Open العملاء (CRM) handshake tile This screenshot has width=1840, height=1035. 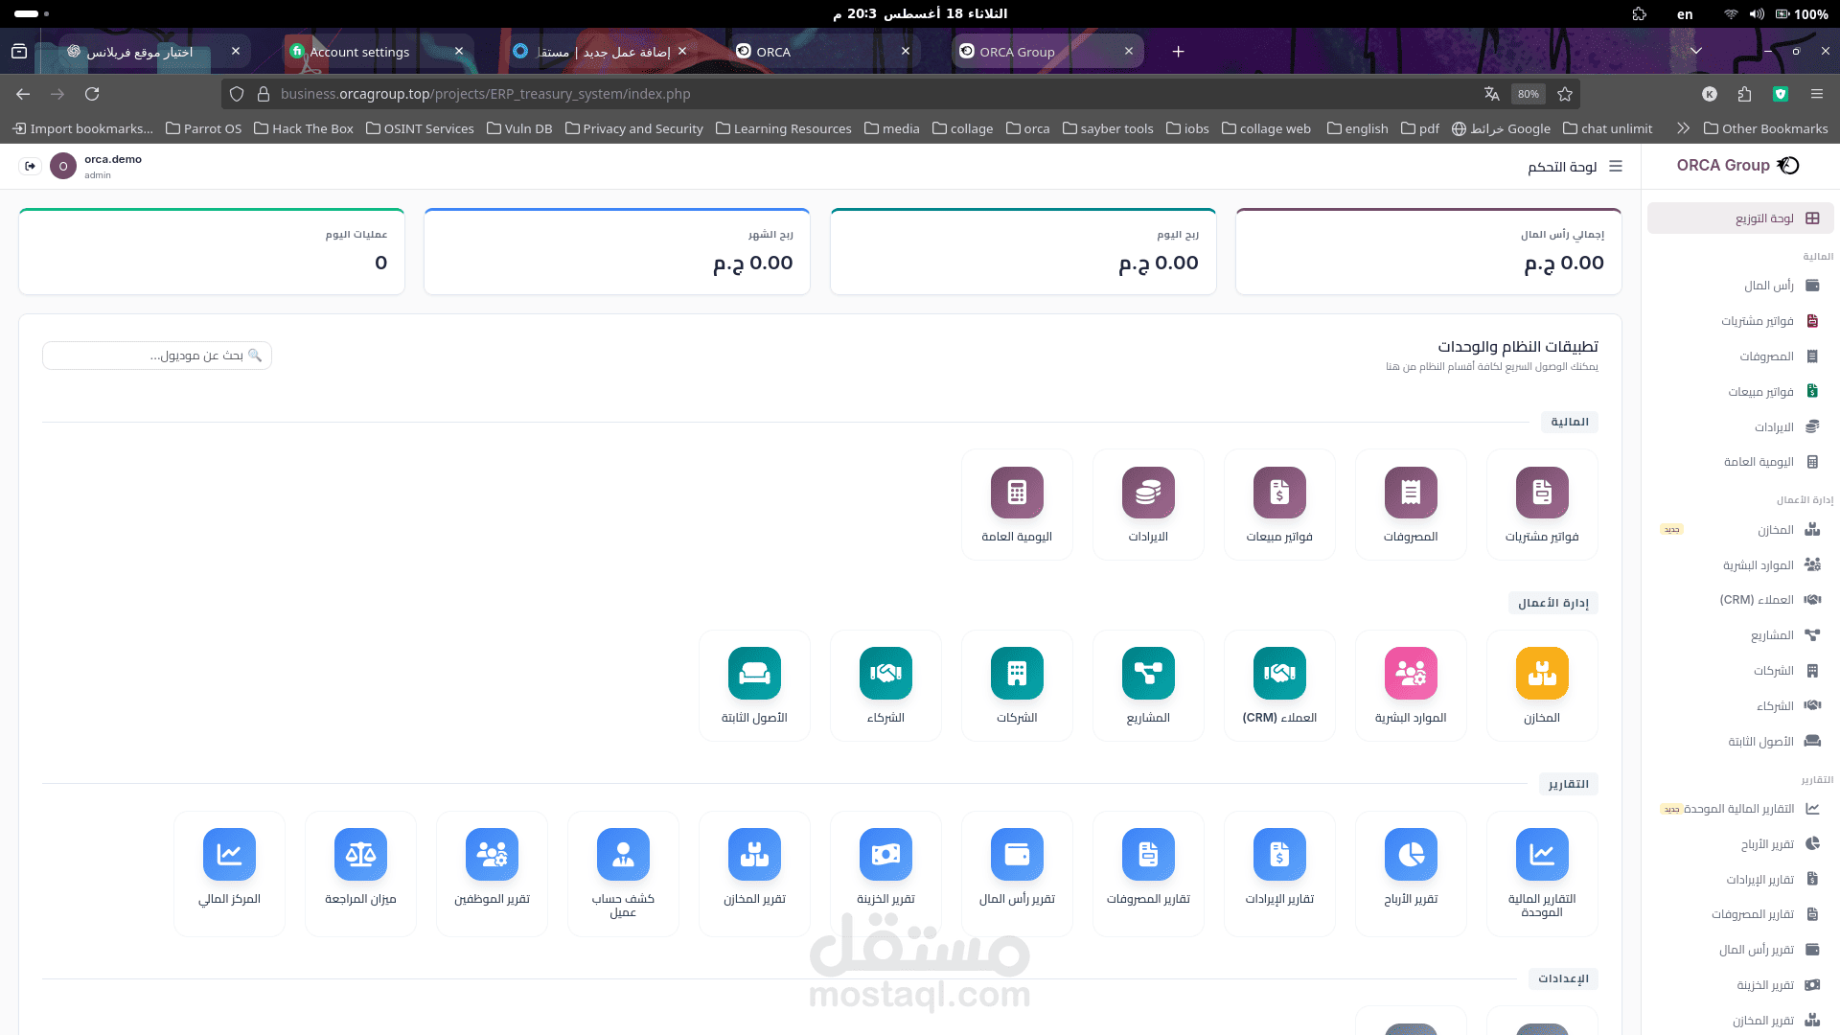1279,685
